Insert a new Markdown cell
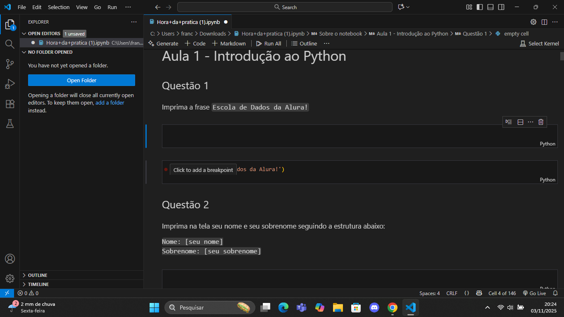Viewport: 564px width, 317px height. 228,43
